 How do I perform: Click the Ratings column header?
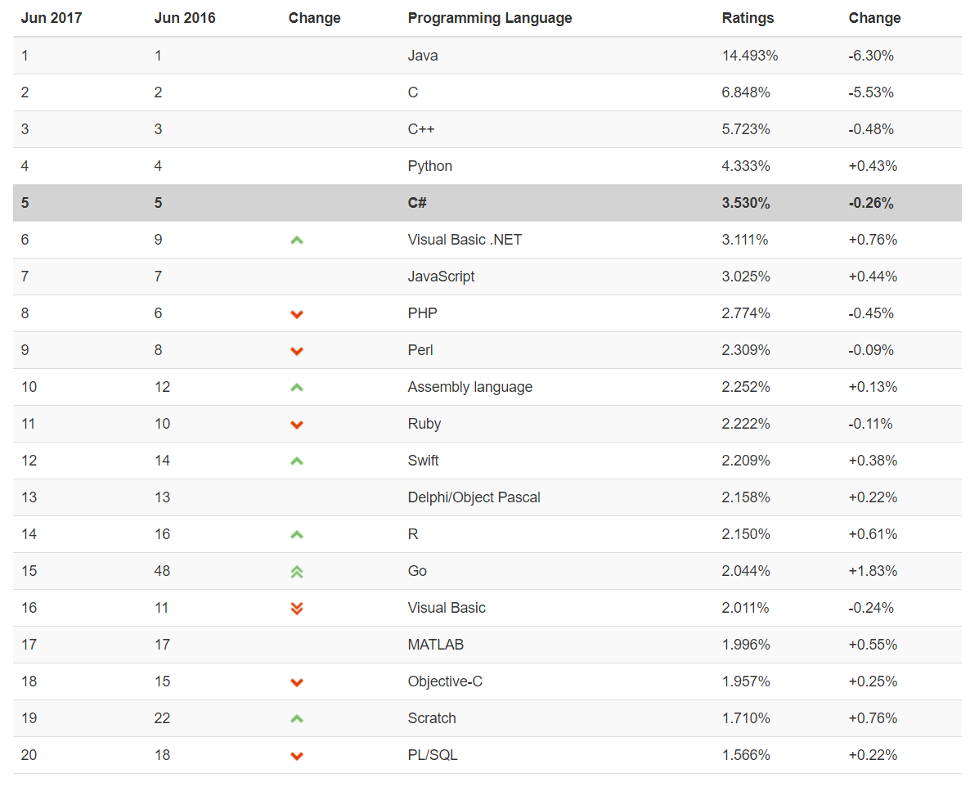tap(748, 18)
